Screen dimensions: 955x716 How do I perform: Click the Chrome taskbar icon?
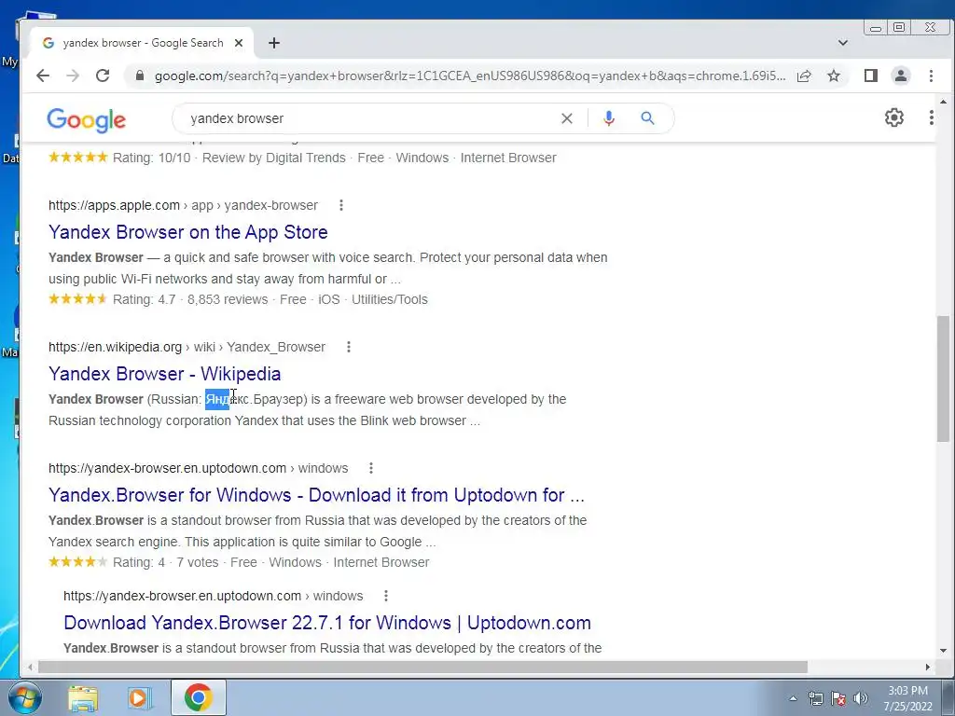click(x=198, y=697)
